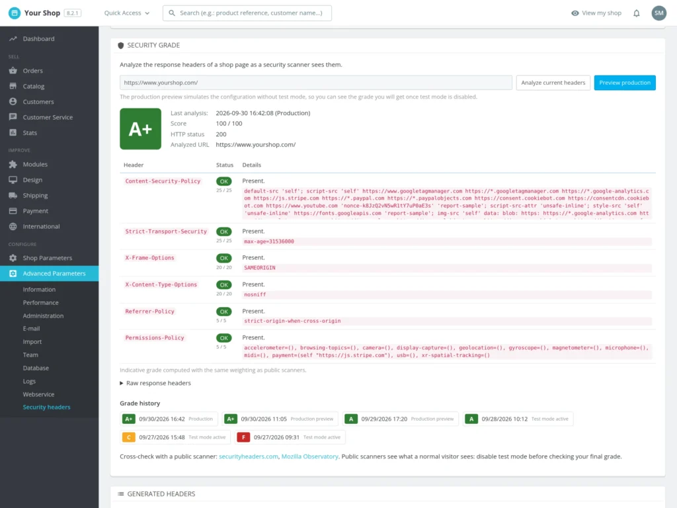
Task: Click Analyze current headers button
Action: [553, 83]
